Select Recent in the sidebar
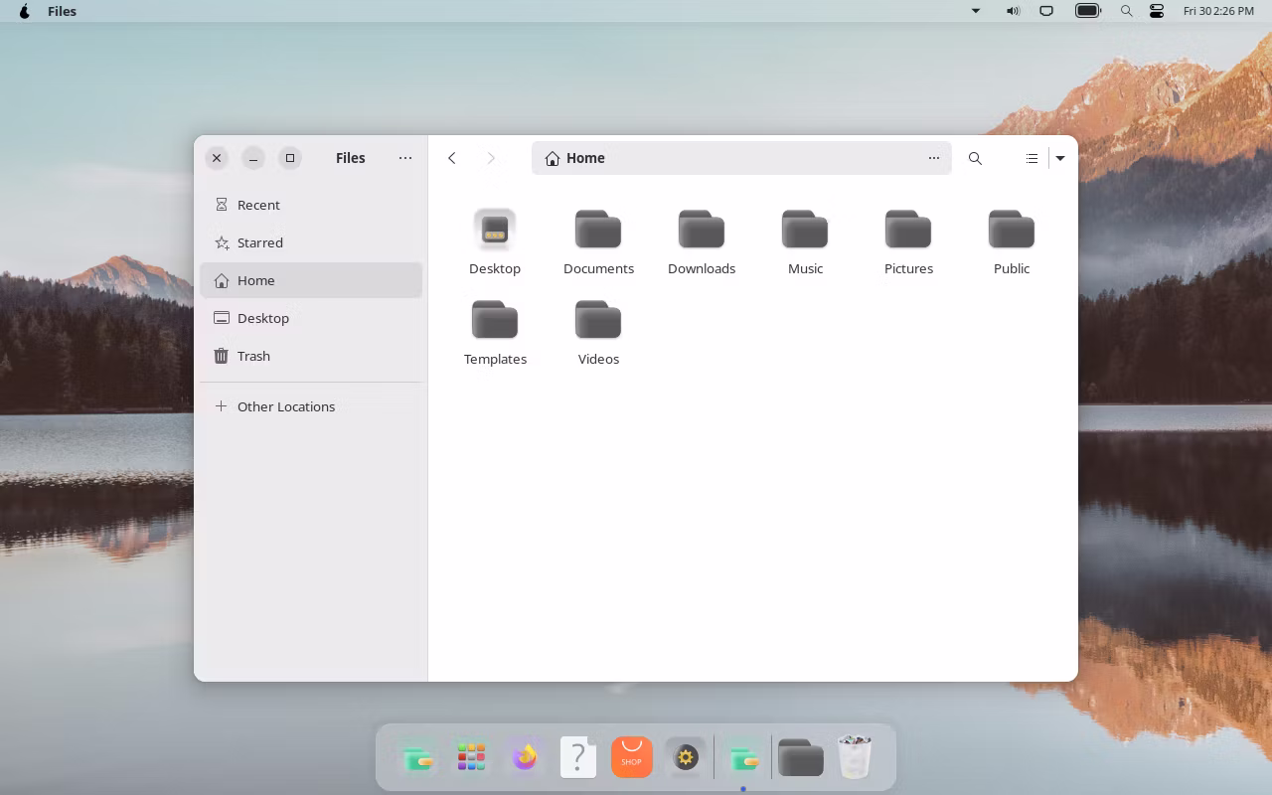The image size is (1272, 795). [x=258, y=205]
